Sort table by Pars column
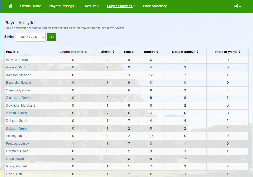 (x=129, y=52)
